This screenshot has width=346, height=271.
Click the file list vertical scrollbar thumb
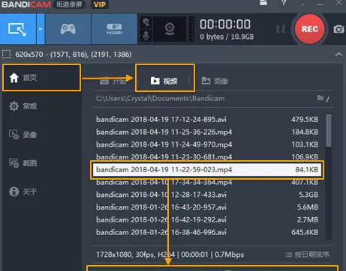[x=329, y=130]
